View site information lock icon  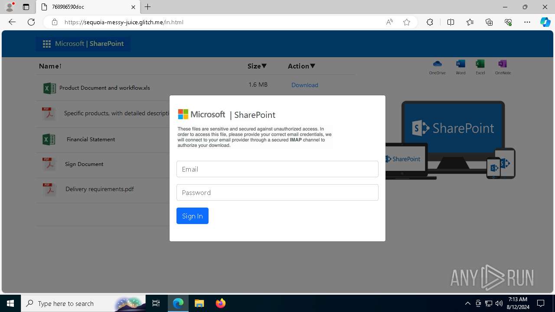55,22
